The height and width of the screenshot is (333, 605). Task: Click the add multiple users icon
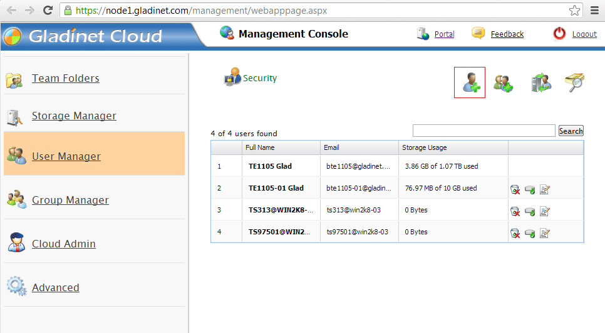coord(504,83)
